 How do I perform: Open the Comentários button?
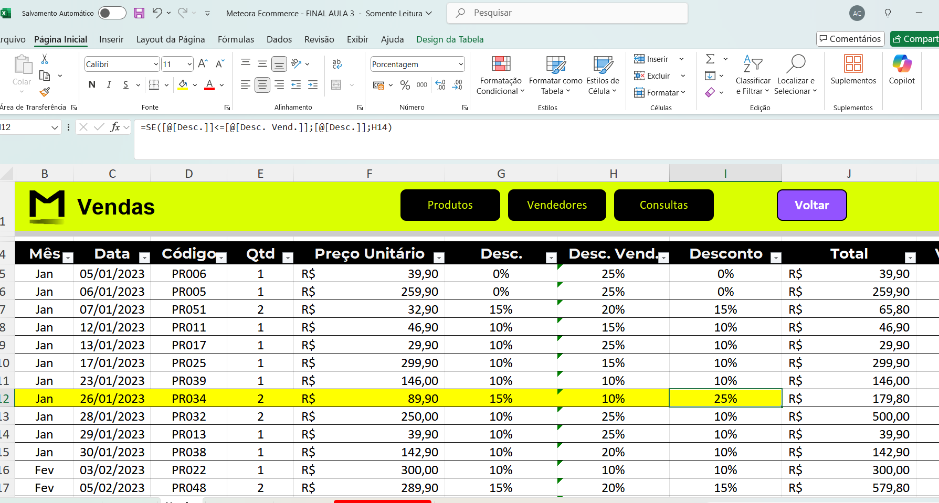[x=850, y=39]
